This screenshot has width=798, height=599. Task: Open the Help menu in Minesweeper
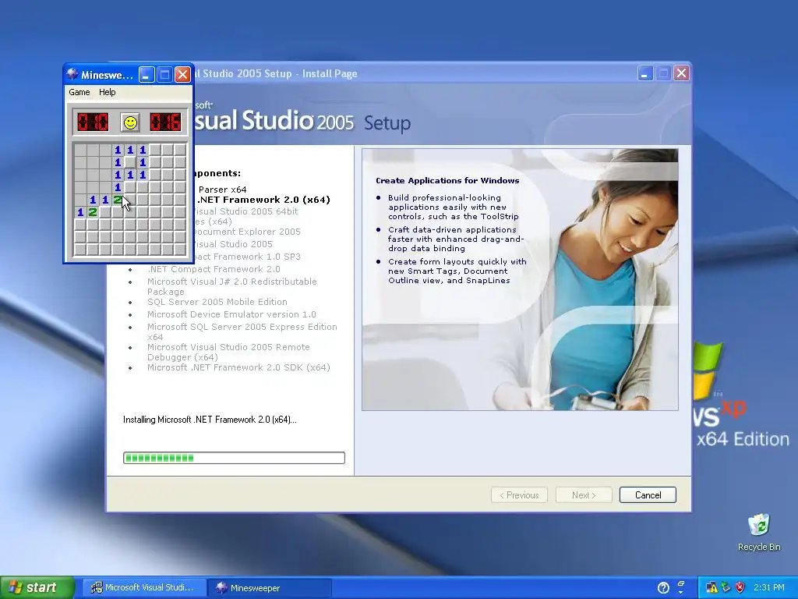click(107, 92)
